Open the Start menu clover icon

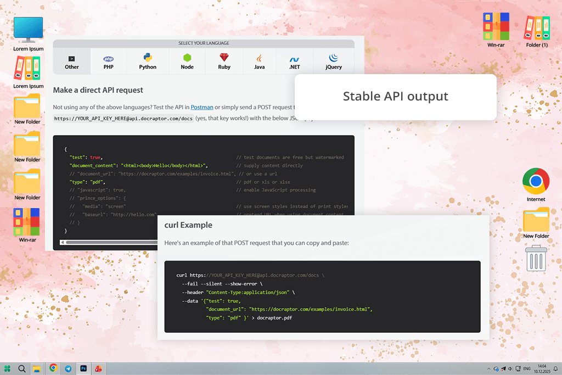pos(8,368)
